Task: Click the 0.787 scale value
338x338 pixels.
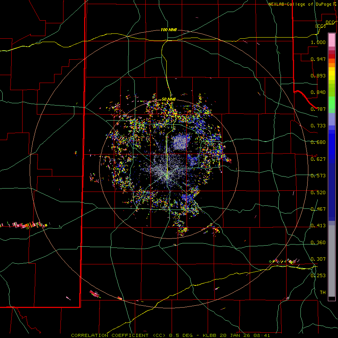Action: 318,109
